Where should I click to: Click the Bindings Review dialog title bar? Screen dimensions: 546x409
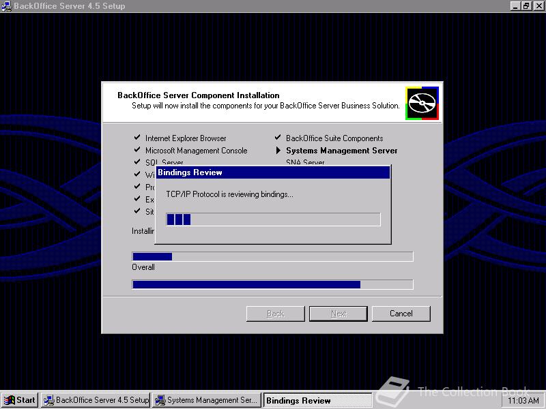(272, 172)
